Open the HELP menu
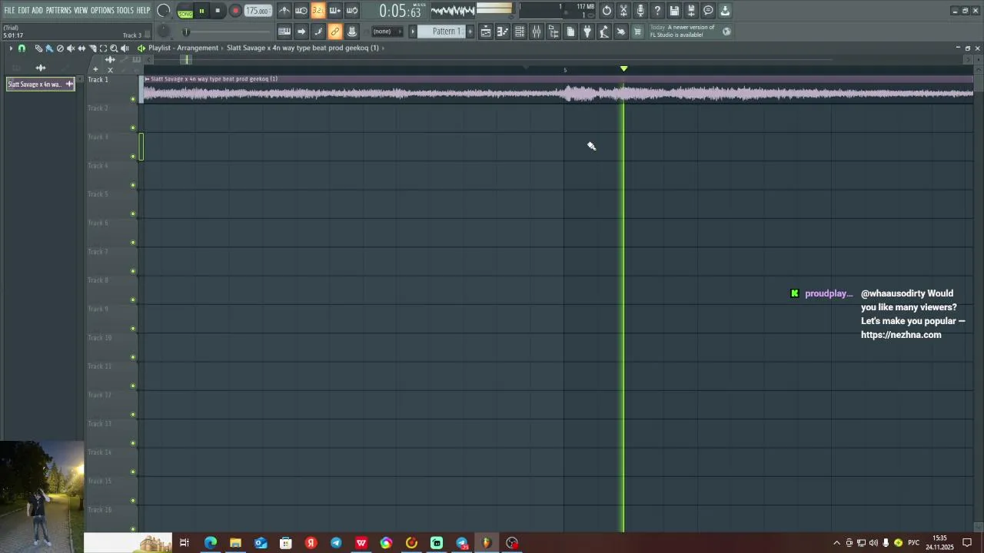Screen dimensions: 984x553 144,10
